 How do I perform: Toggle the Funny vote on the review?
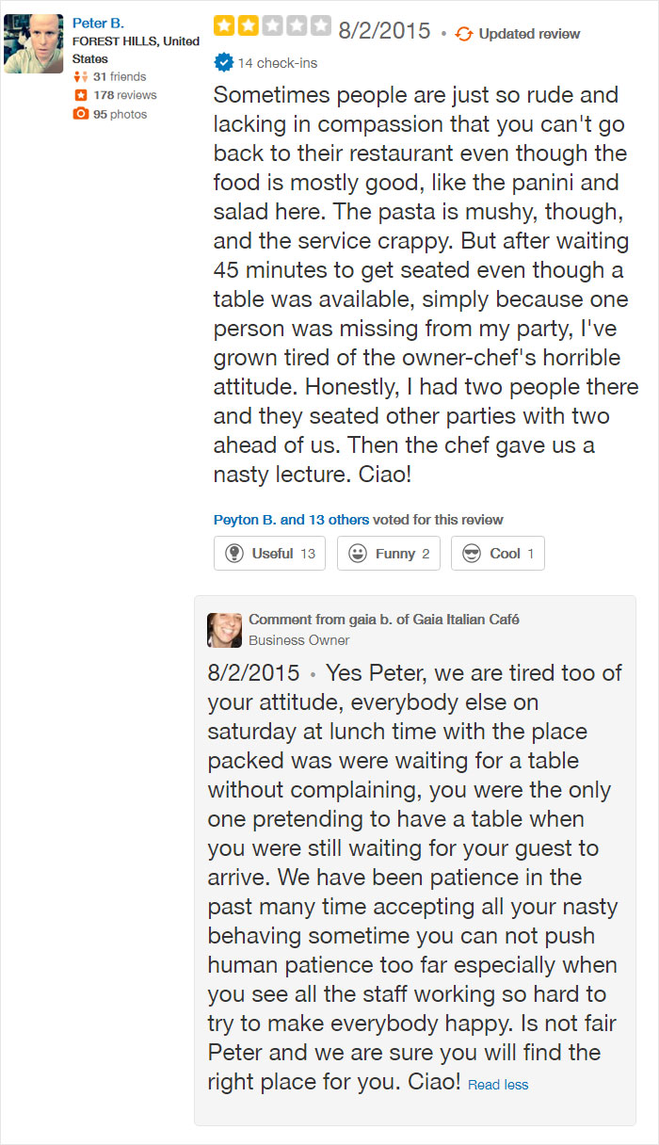388,554
